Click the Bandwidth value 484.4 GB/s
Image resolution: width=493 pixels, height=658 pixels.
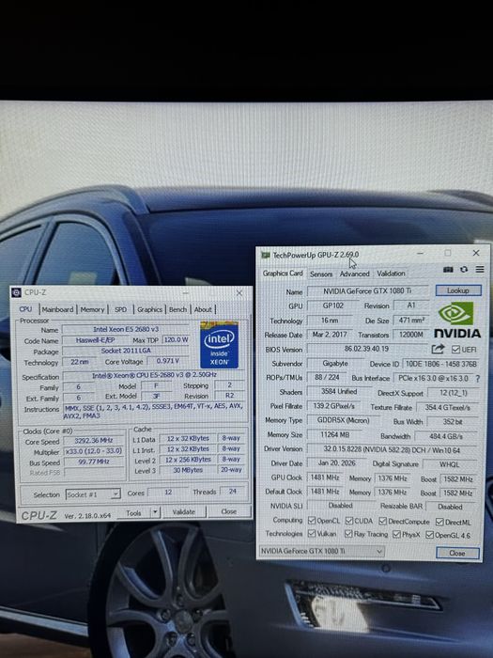(446, 436)
